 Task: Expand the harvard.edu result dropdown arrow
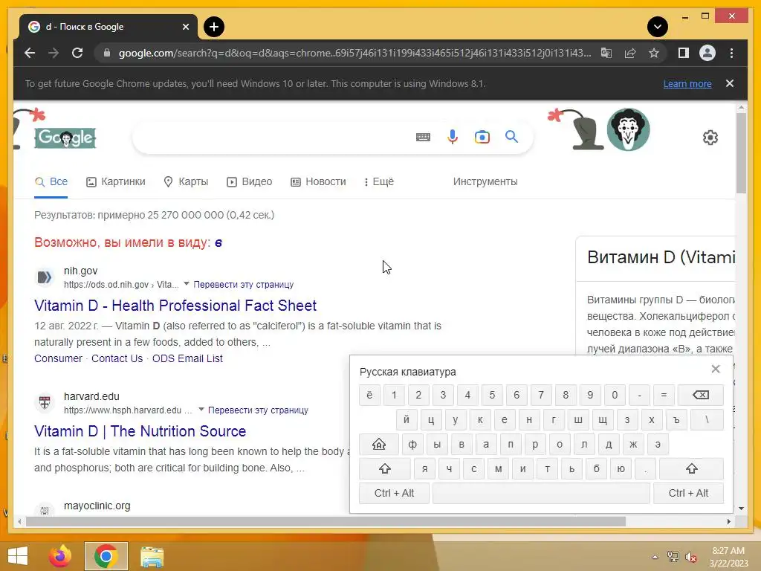201,410
